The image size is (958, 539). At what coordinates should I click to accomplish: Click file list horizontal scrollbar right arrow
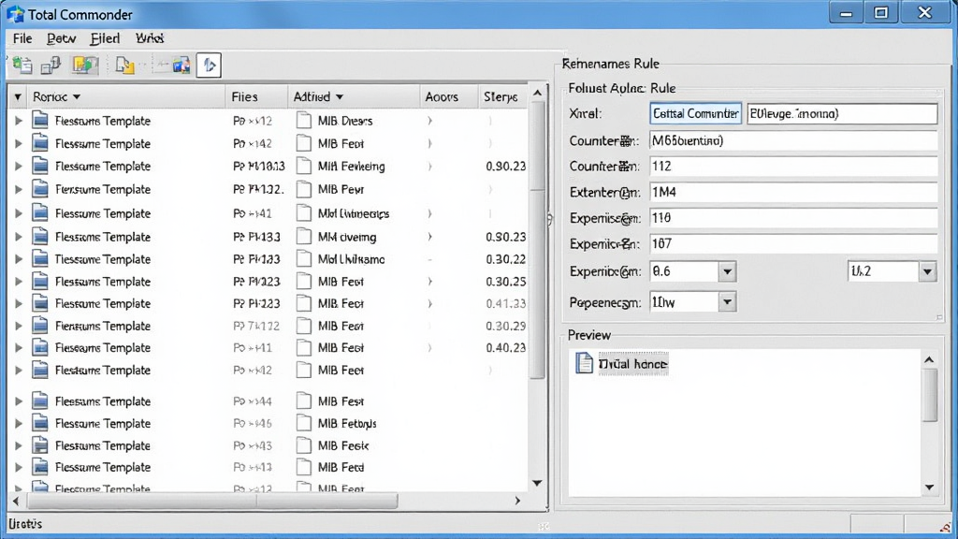516,501
